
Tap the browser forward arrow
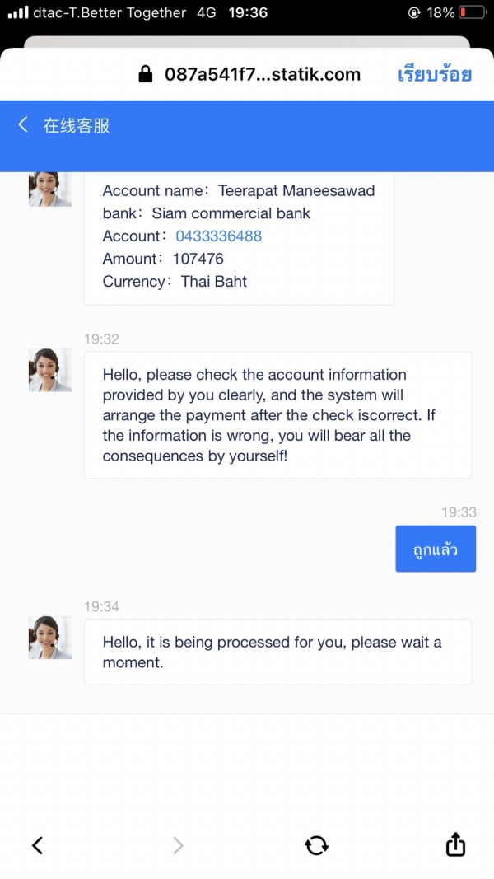(178, 844)
